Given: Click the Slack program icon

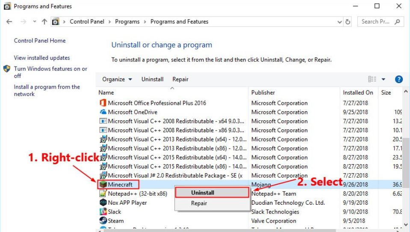Looking at the screenshot, I should [x=103, y=212].
